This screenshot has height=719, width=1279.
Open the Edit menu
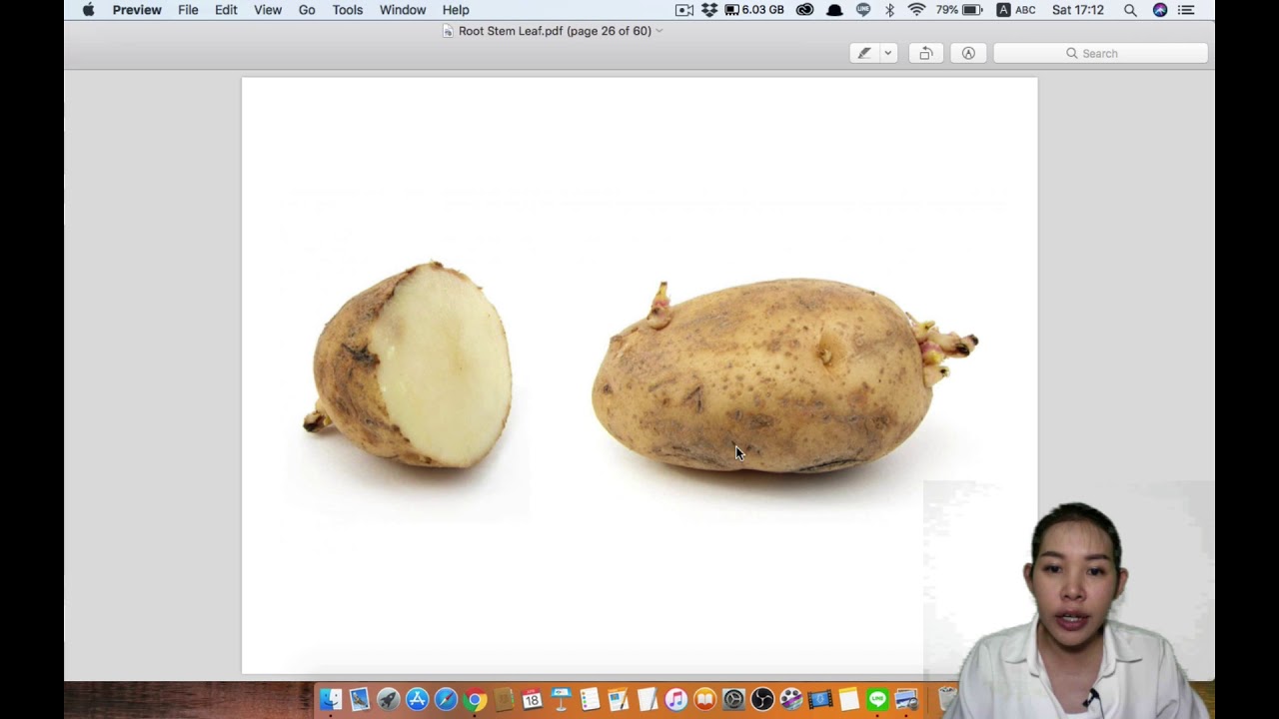(x=226, y=10)
